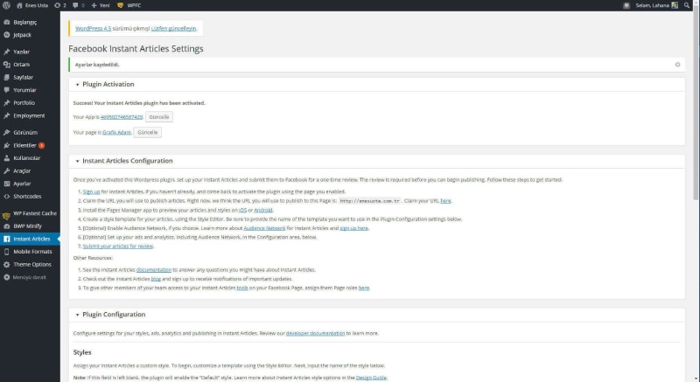The image size is (700, 382).
Task: Click the here link to claim your URL
Action: (445, 200)
